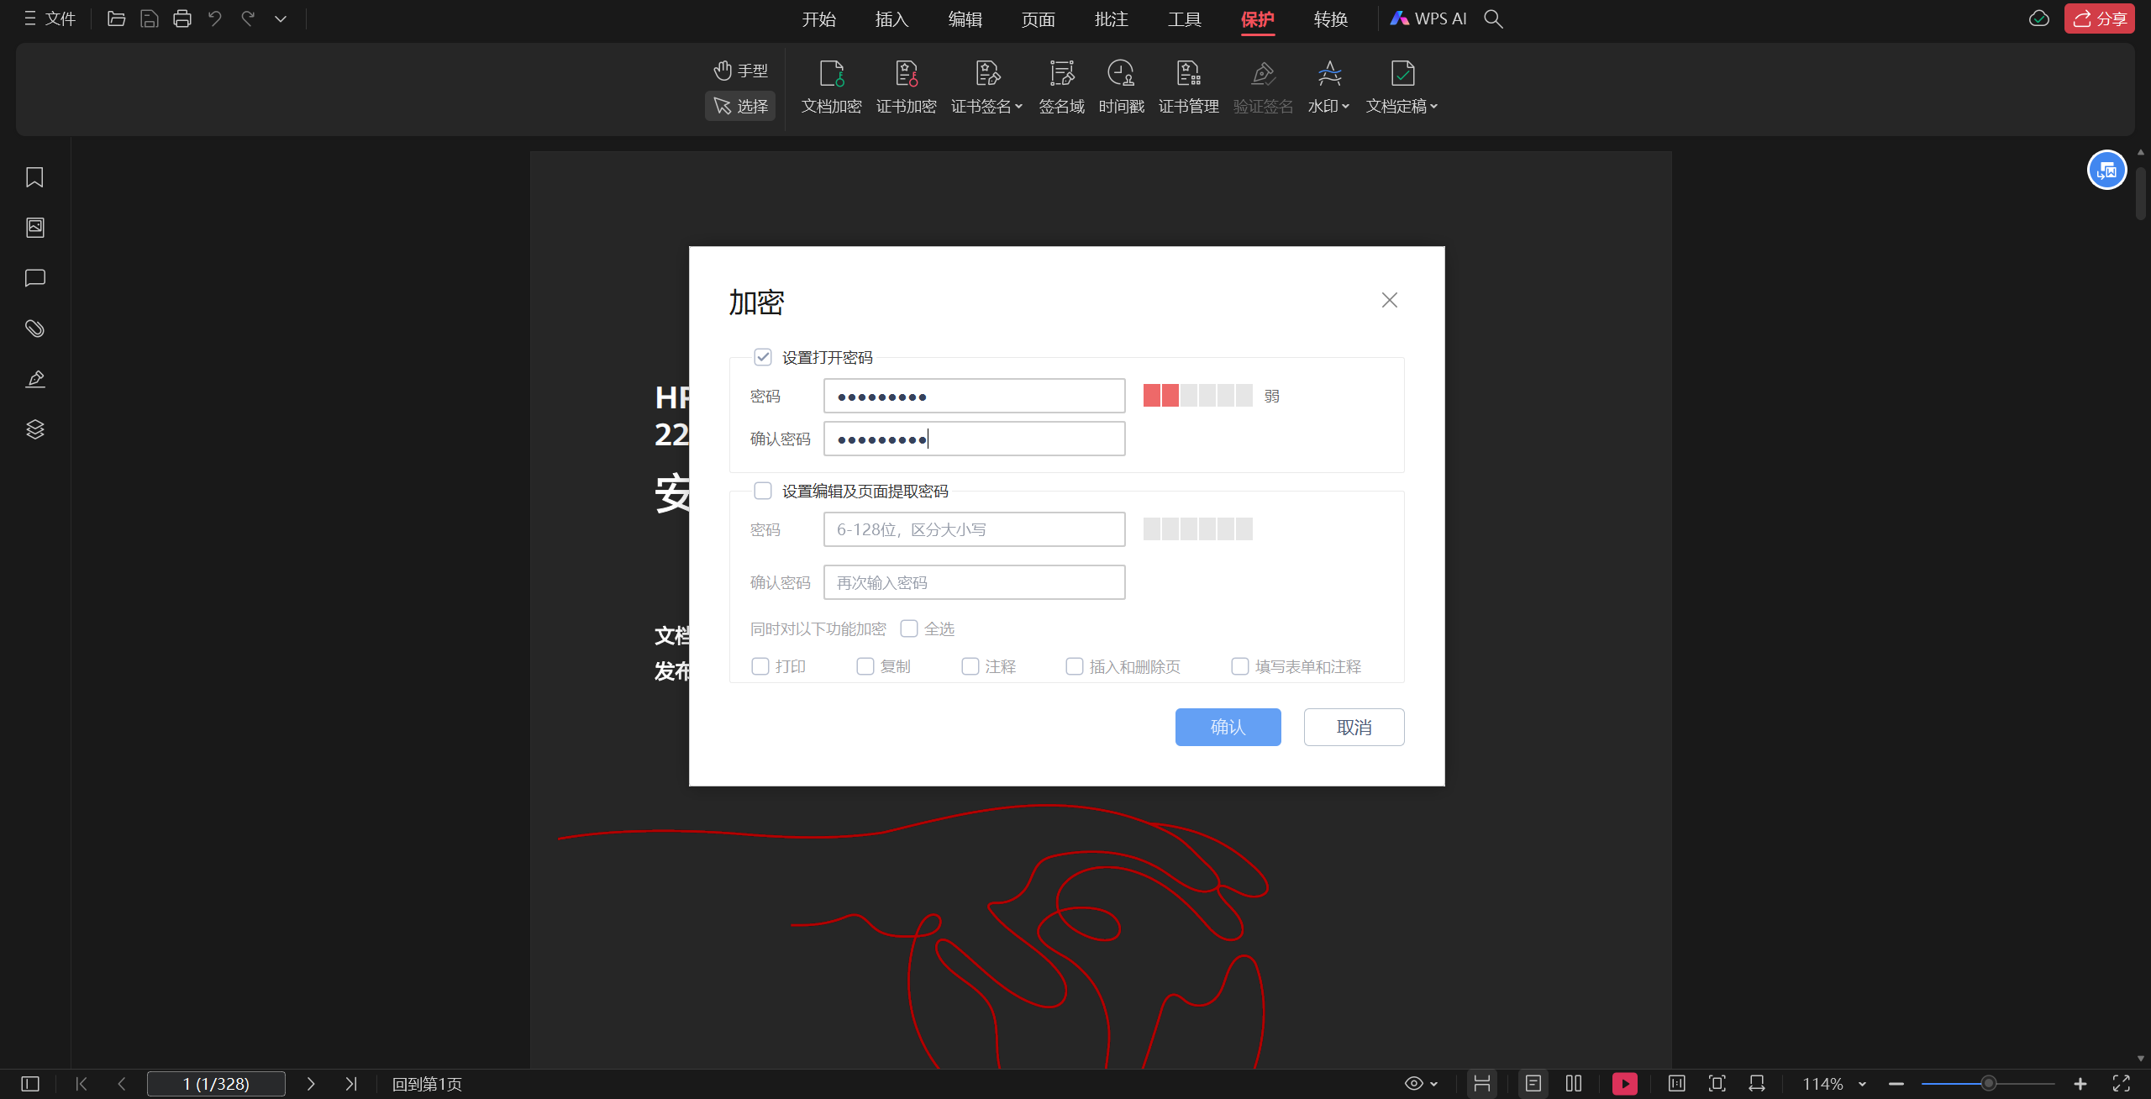
Task: Click the red play slideshow button
Action: click(x=1624, y=1084)
